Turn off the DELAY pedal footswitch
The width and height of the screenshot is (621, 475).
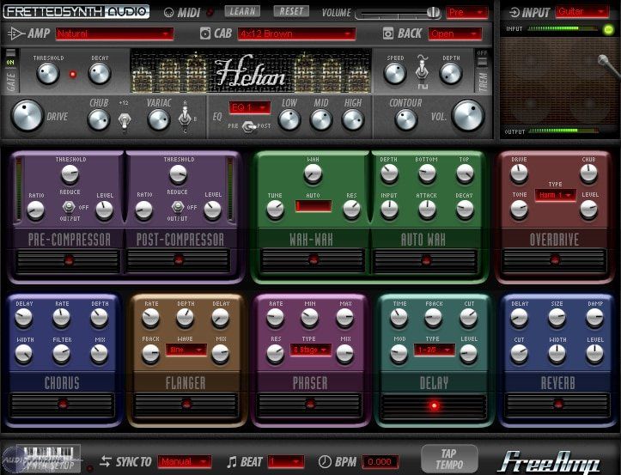pyautogui.click(x=434, y=405)
